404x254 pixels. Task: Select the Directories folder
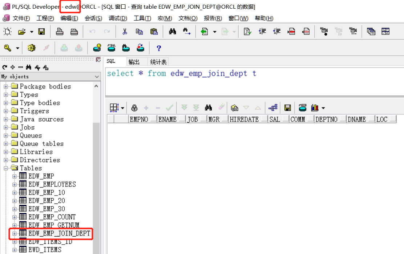coord(40,160)
